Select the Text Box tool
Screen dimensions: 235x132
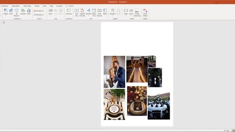click(77, 12)
